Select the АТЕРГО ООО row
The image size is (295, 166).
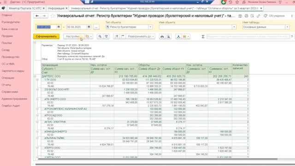(x=145, y=148)
